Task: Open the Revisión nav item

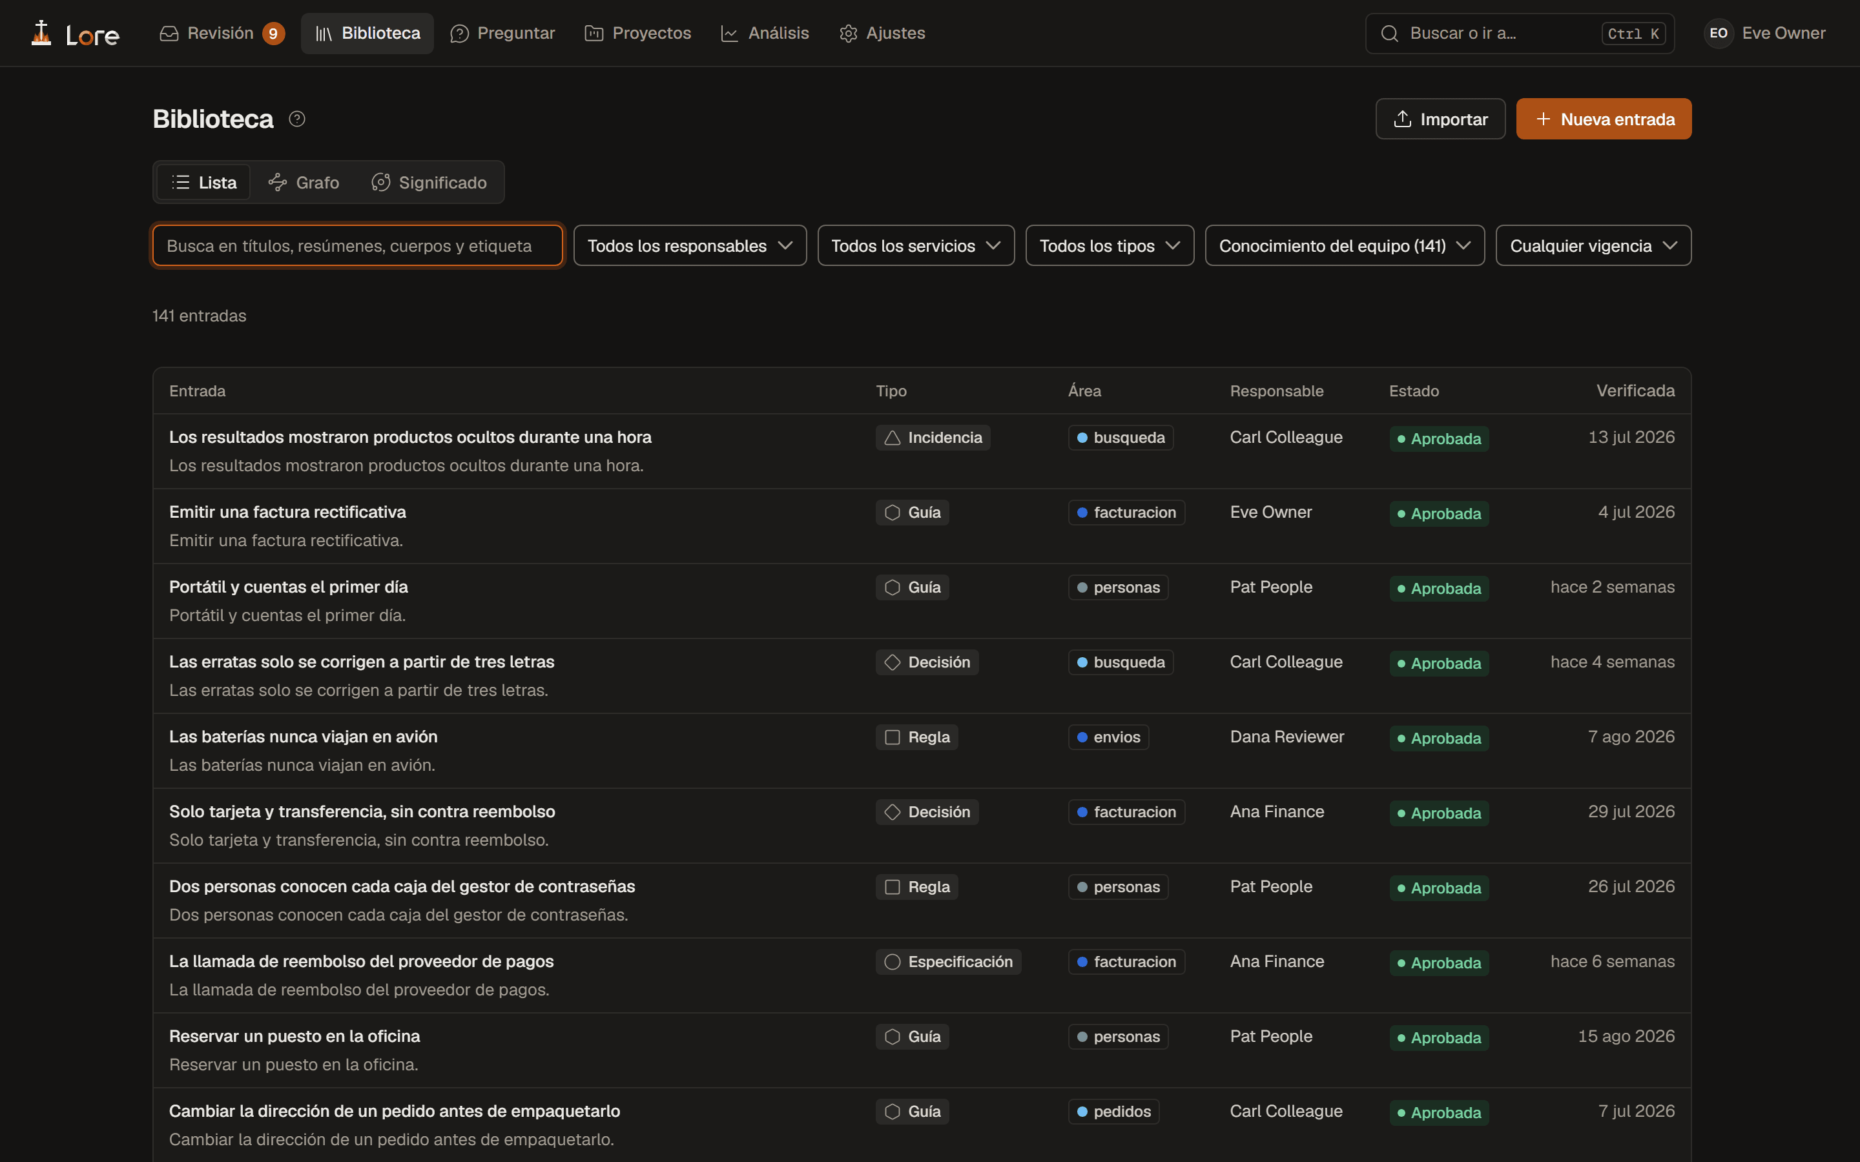Action: click(x=222, y=33)
